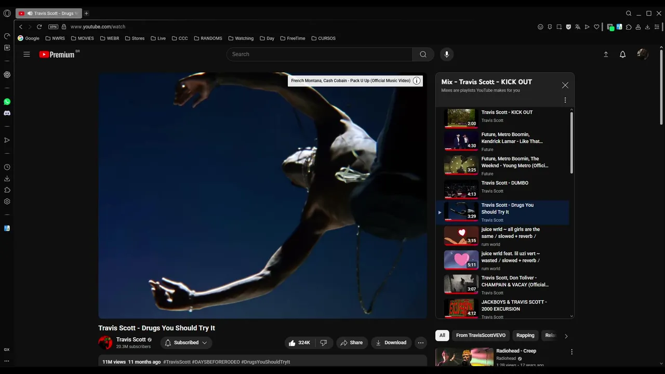
Task: Share the Travis Scott video
Action: tap(352, 343)
